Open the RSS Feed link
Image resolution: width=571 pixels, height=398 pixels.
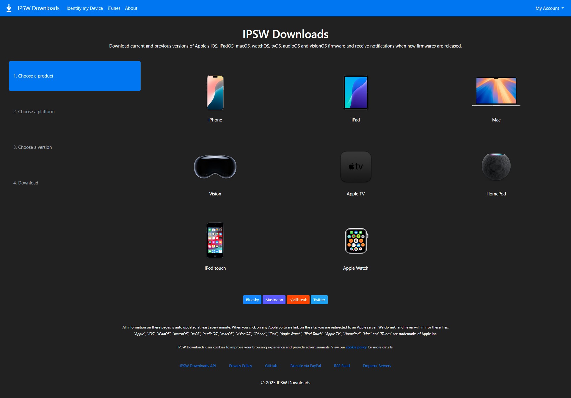pos(342,366)
